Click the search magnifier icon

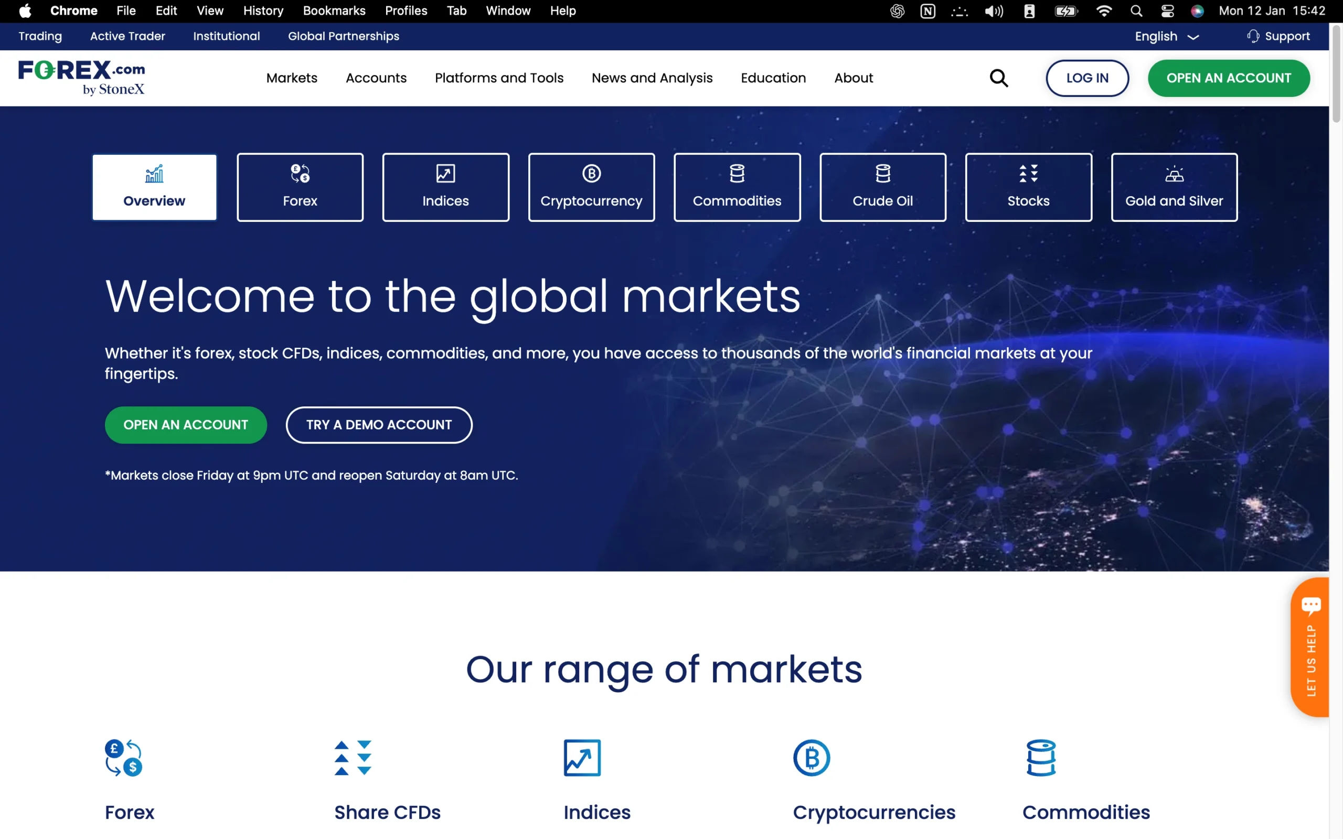[999, 78]
